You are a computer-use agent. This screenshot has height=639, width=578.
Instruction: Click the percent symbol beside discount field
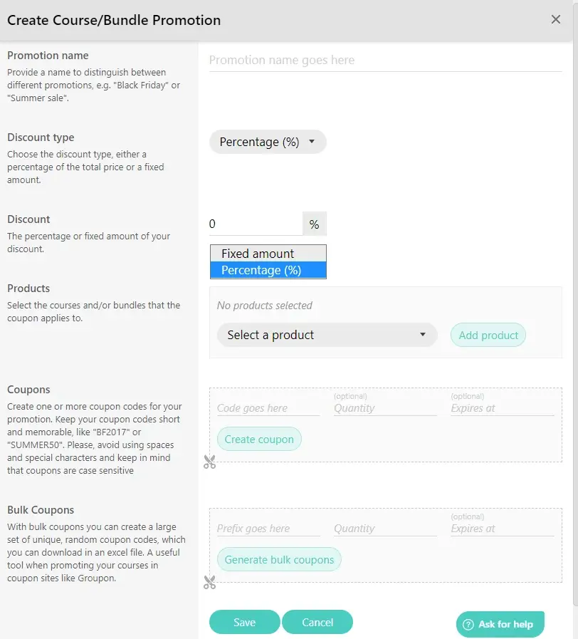tap(314, 224)
